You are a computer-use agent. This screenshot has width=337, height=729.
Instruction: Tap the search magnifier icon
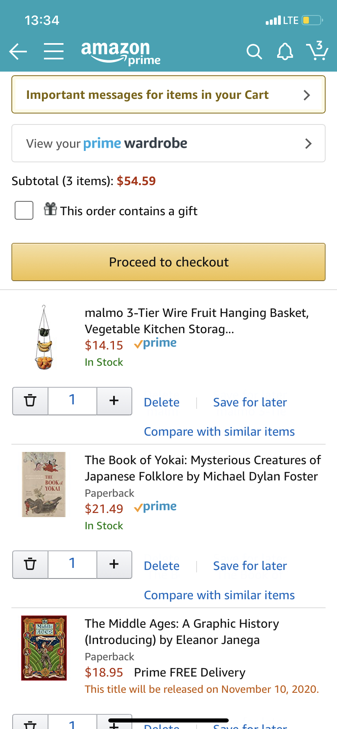click(x=254, y=52)
